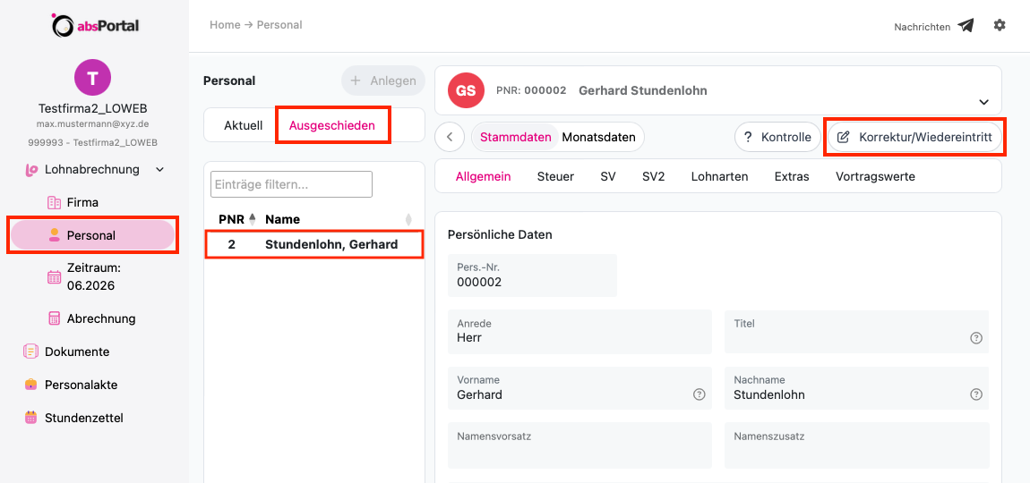Switch to the Ausgeschieden tab
The height and width of the screenshot is (483, 1030).
(x=332, y=125)
